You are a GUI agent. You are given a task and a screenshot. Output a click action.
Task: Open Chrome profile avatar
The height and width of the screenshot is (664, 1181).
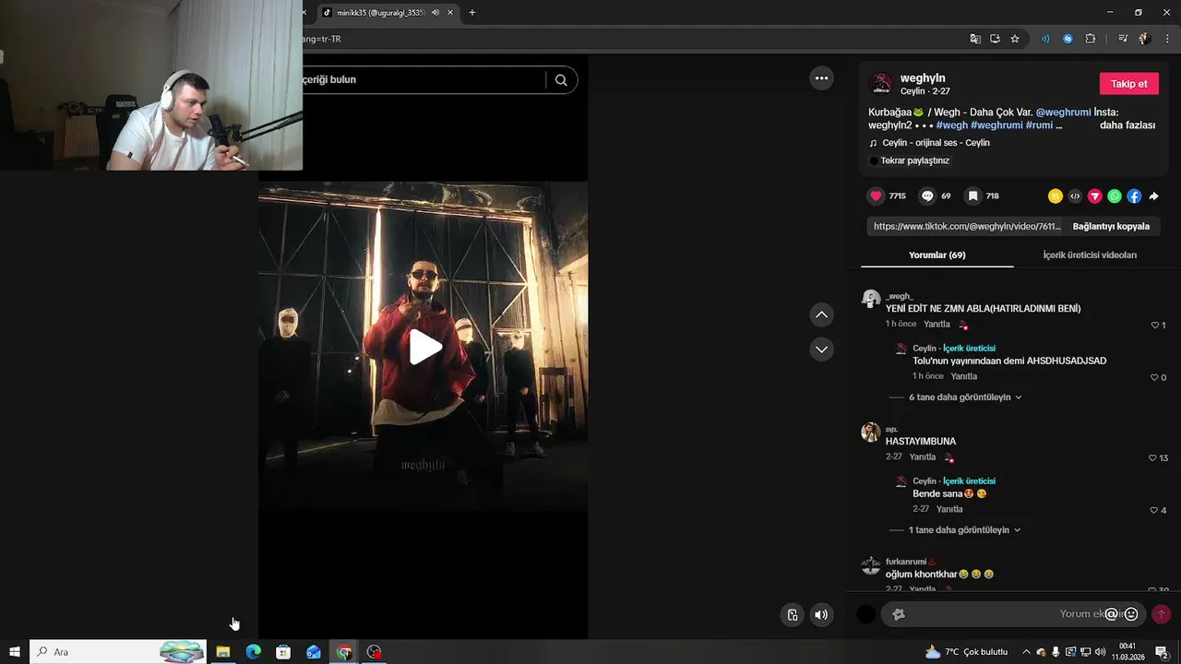pyautogui.click(x=1145, y=39)
